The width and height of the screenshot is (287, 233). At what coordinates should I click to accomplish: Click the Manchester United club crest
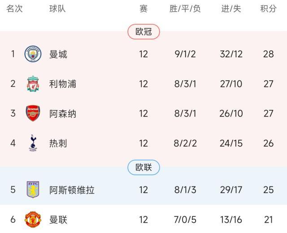[x=33, y=220]
